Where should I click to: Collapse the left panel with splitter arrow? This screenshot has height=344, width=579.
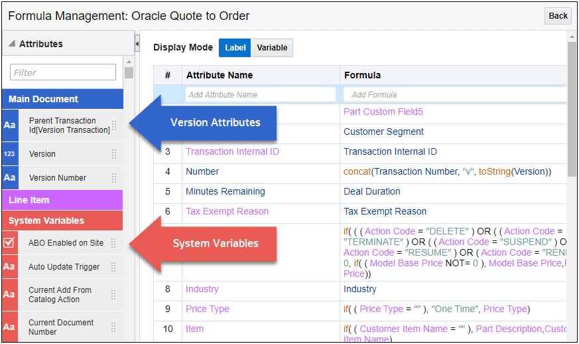click(x=137, y=44)
